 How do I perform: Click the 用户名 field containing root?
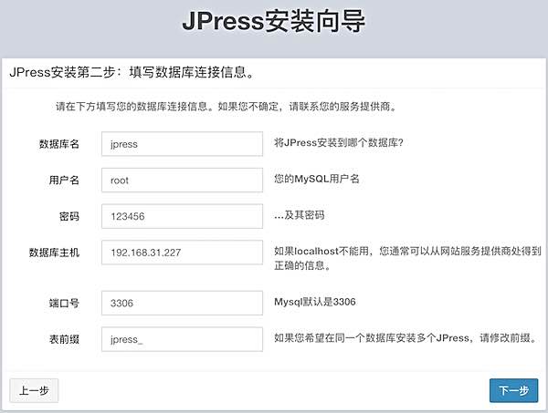tap(182, 180)
